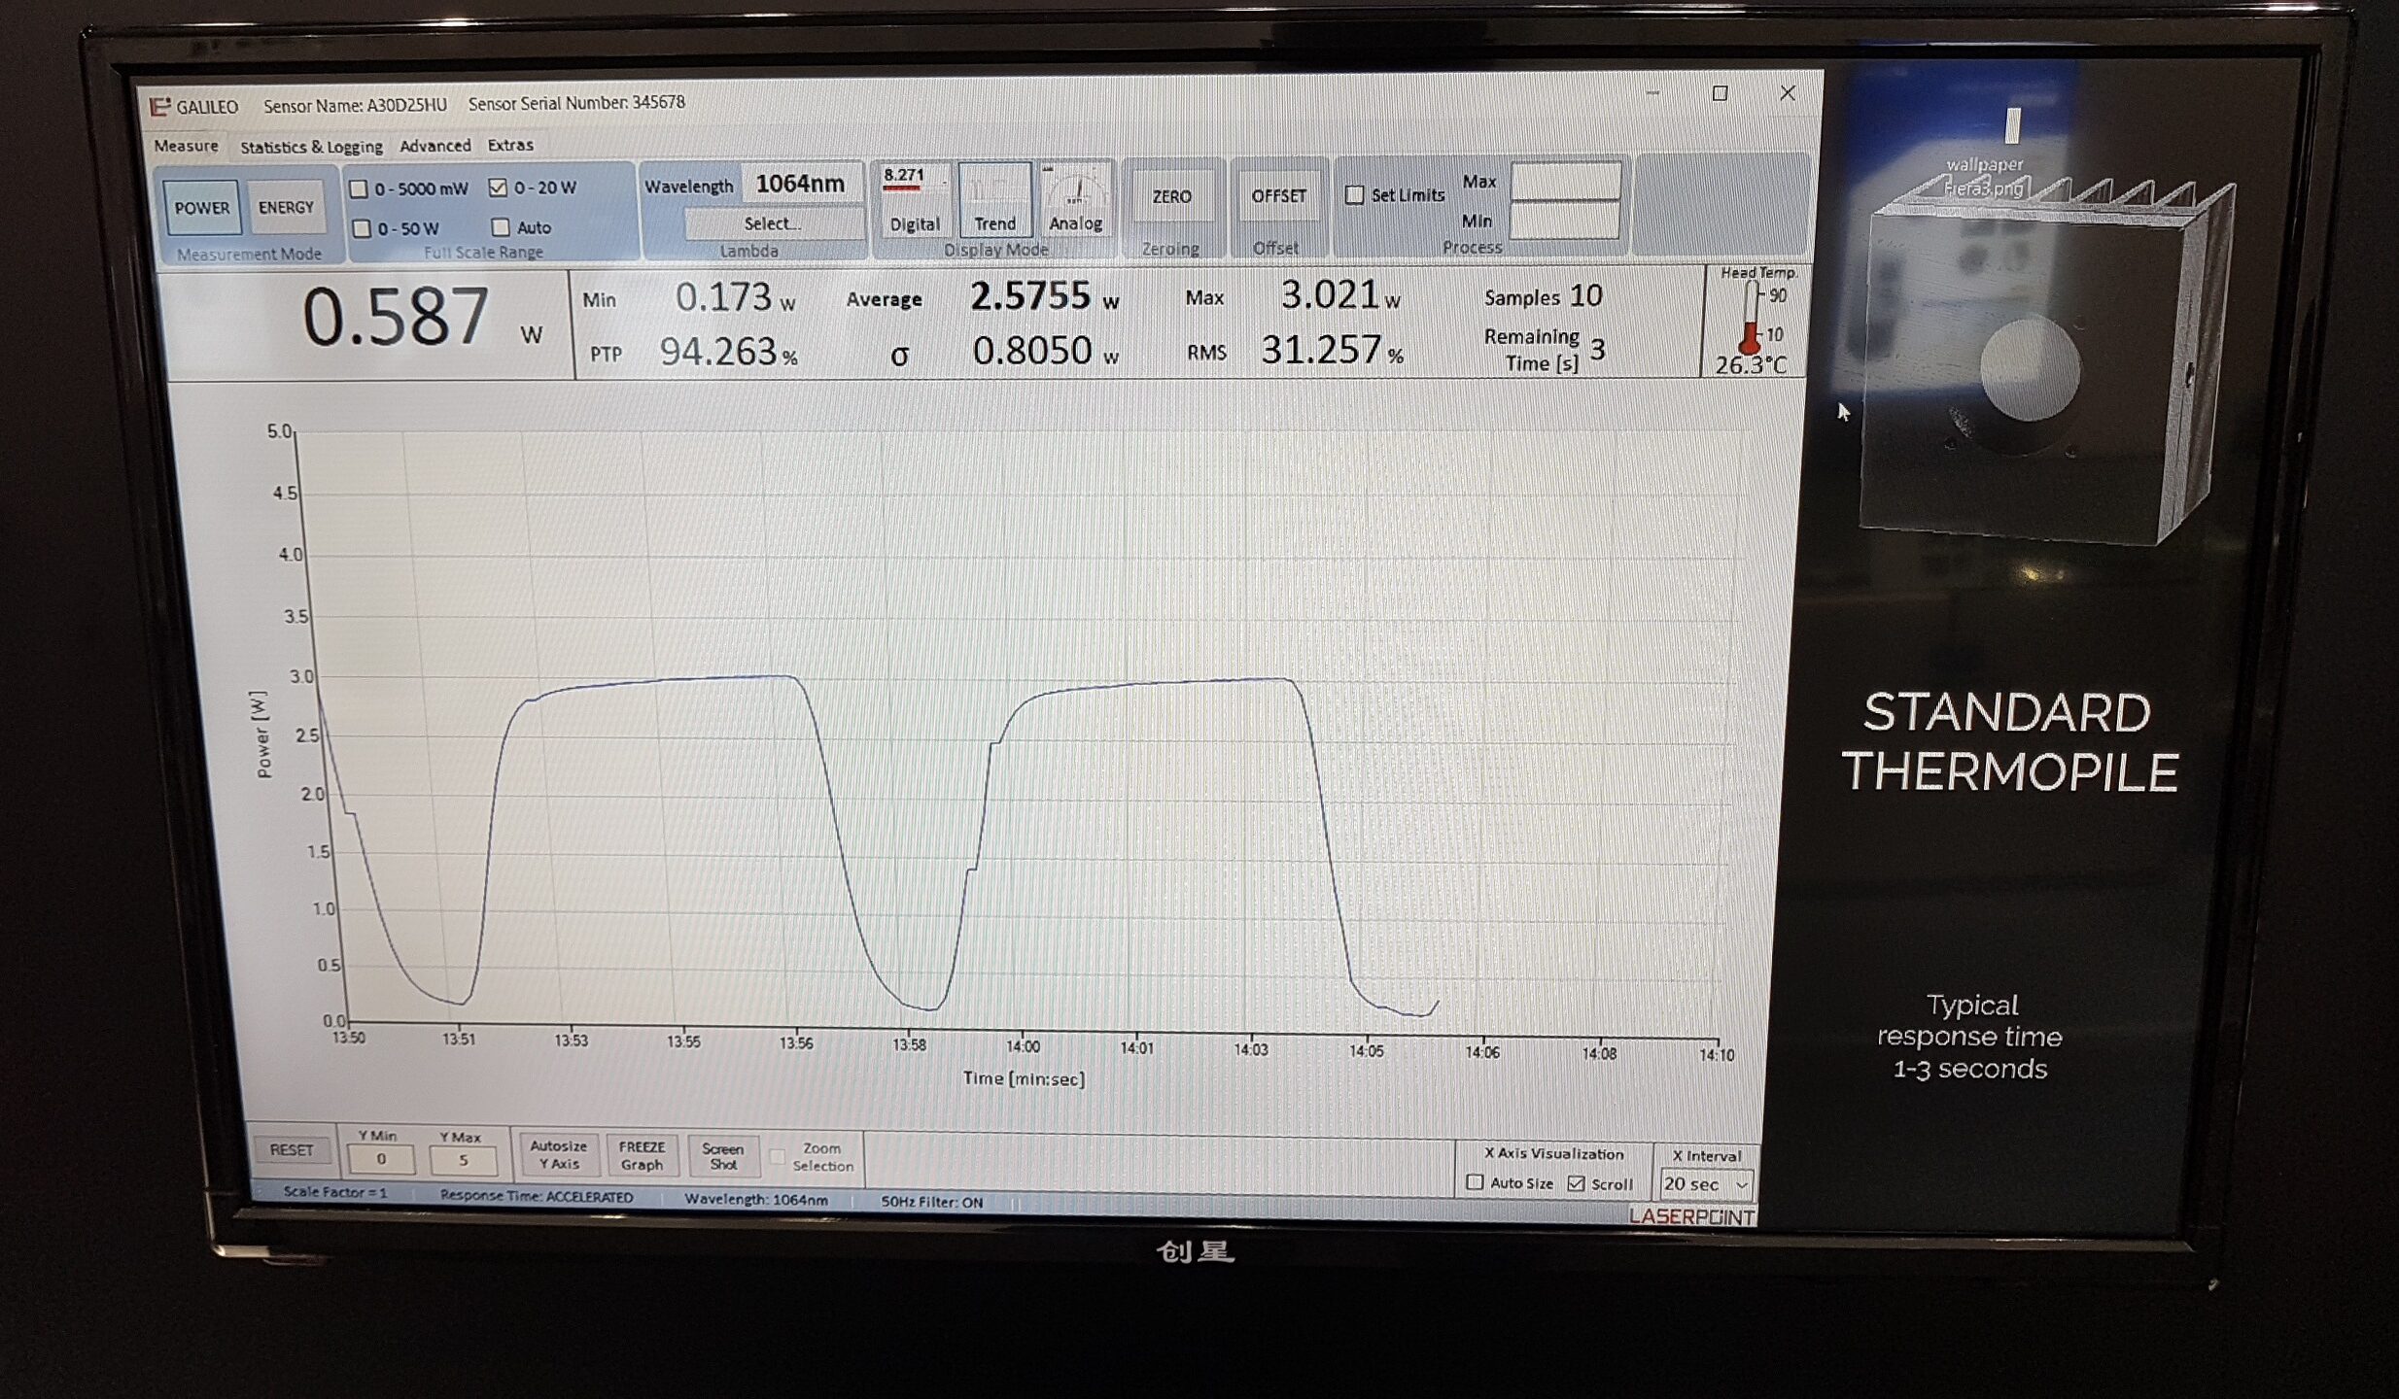2399x1399 pixels.
Task: Take a Screen Shot of the graph
Action: (722, 1156)
